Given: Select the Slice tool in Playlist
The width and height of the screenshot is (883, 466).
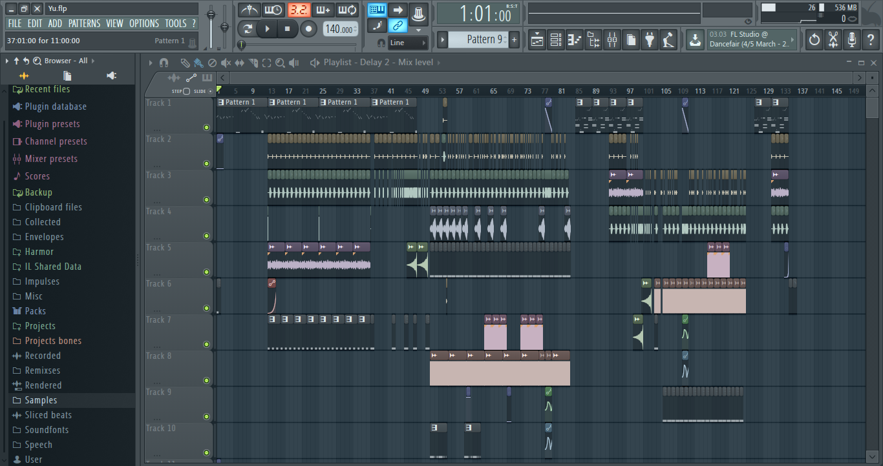Looking at the screenshot, I should tap(253, 63).
